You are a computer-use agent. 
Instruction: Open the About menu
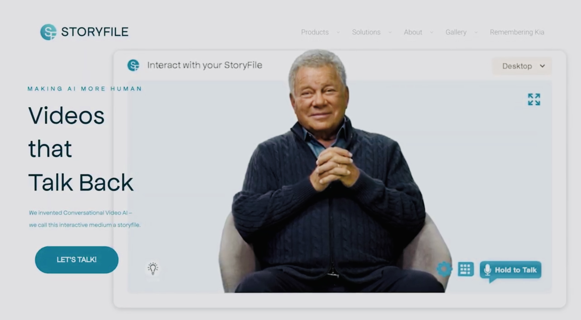(413, 32)
